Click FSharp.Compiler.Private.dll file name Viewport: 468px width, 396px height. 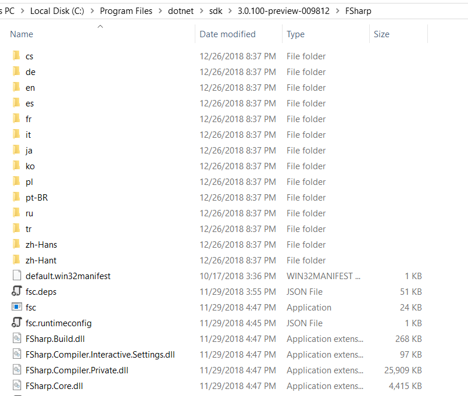(77, 370)
